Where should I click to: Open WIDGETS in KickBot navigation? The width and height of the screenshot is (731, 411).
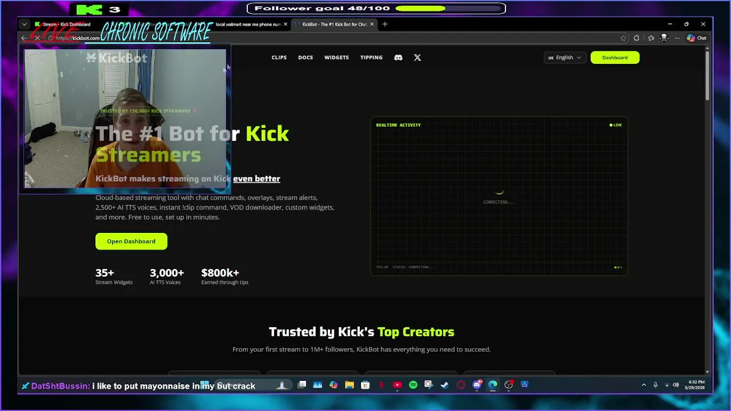336,57
